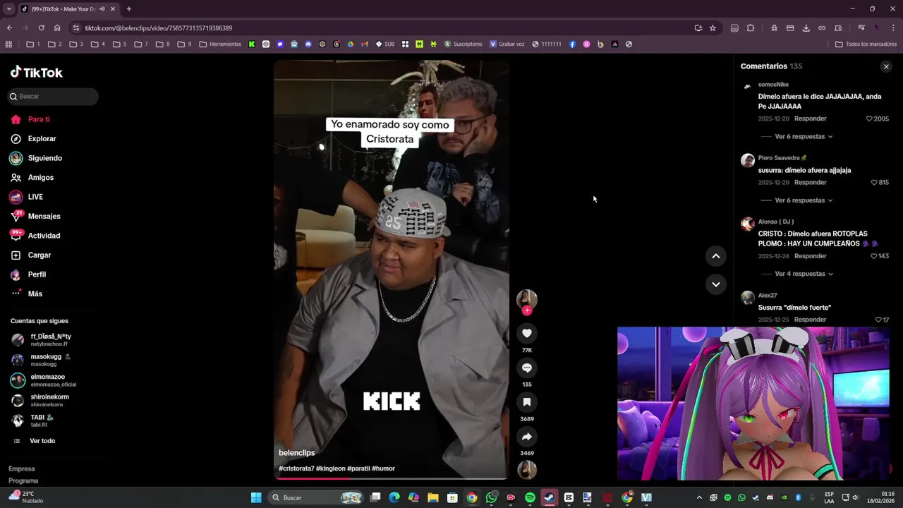Open Chrome downloads icon
The width and height of the screenshot is (903, 508).
point(806,28)
